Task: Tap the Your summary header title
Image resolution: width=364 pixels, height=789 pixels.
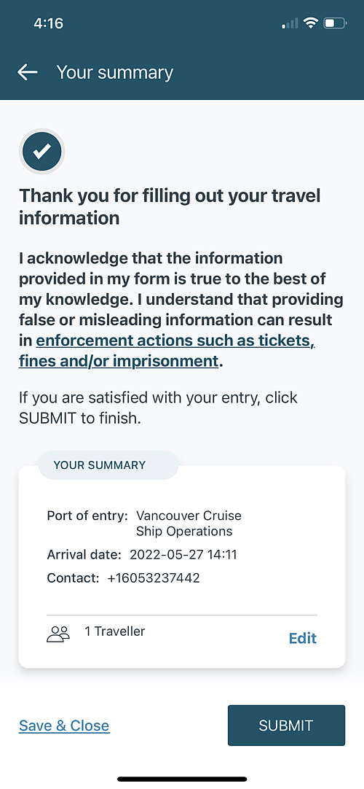Action: coord(115,72)
